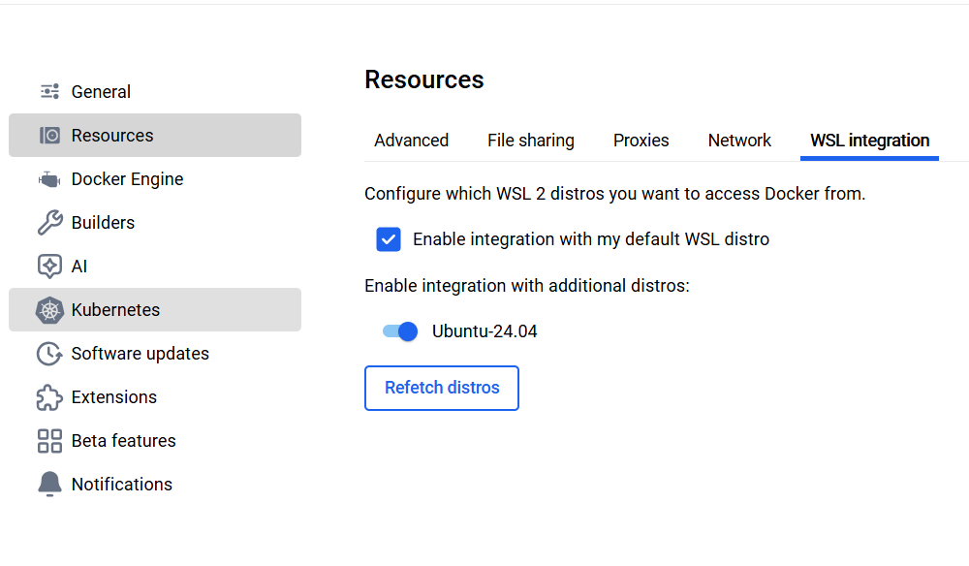Click the Kubernetes helm wheel icon
969x566 pixels.
(x=49, y=310)
